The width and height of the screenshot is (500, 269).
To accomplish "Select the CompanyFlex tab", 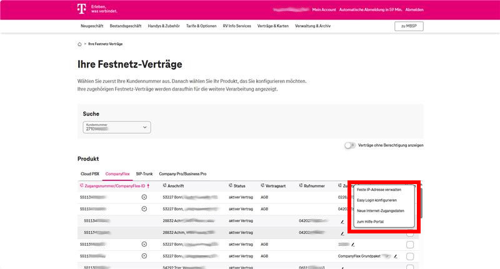I will click(x=117, y=174).
